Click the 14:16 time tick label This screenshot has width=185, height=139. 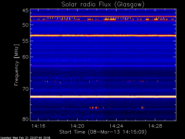pos(38,126)
